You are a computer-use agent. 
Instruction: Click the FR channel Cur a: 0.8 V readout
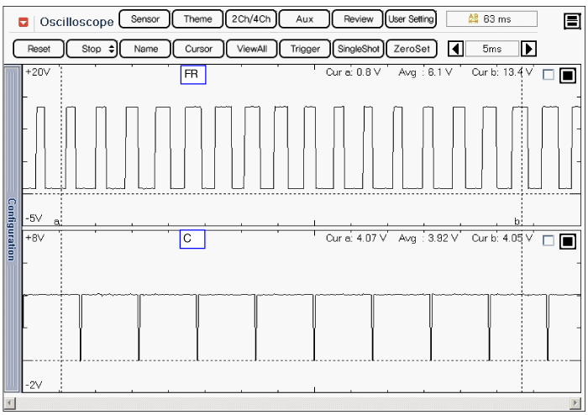click(x=354, y=72)
